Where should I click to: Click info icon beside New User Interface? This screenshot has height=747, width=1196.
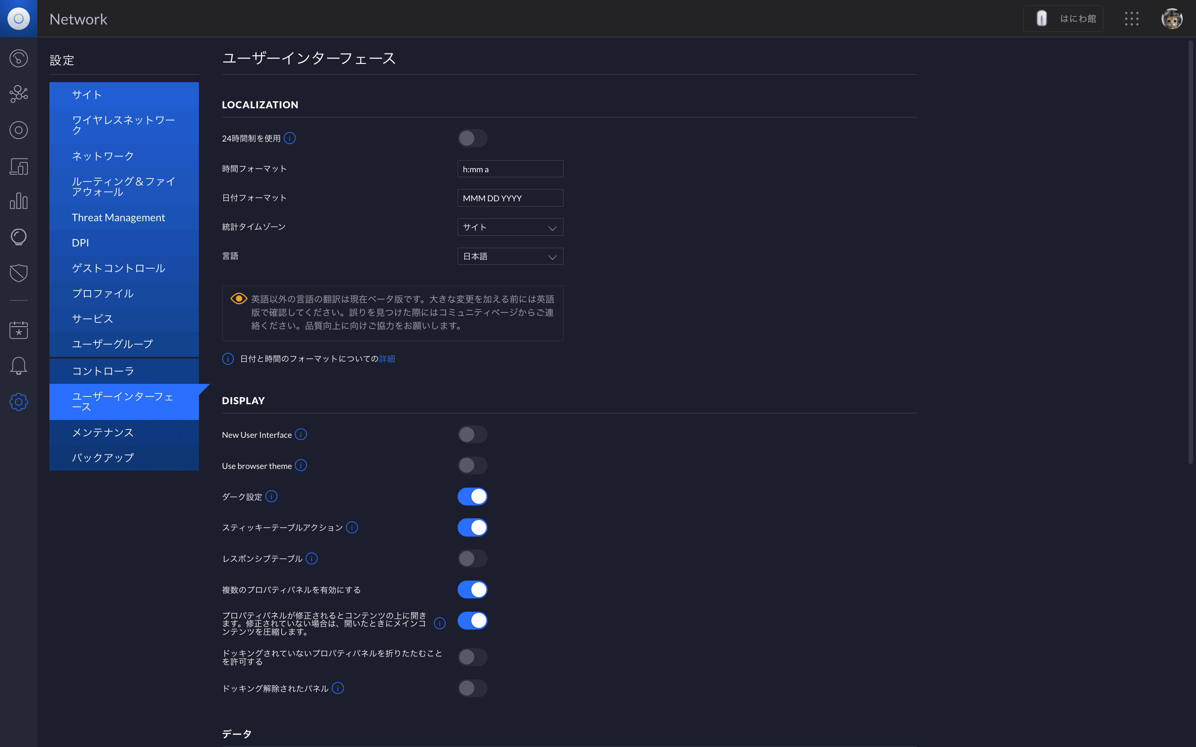click(x=301, y=434)
